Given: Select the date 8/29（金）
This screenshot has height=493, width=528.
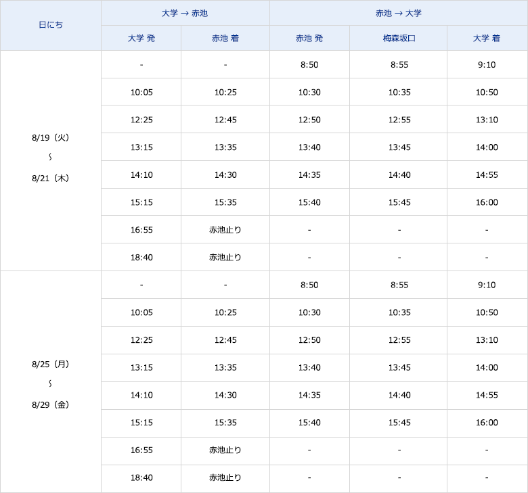Looking at the screenshot, I should 51,405.
